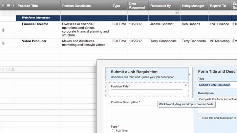
Task: Select the Web Form Information section row
Action: click(x=126, y=18)
